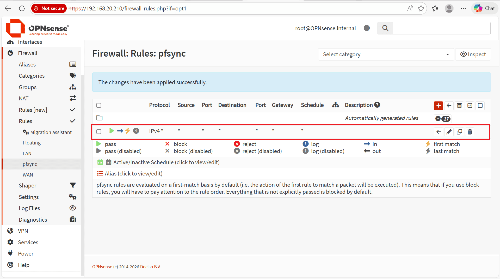Toggle the green pass arrow on the rule

[x=112, y=131]
